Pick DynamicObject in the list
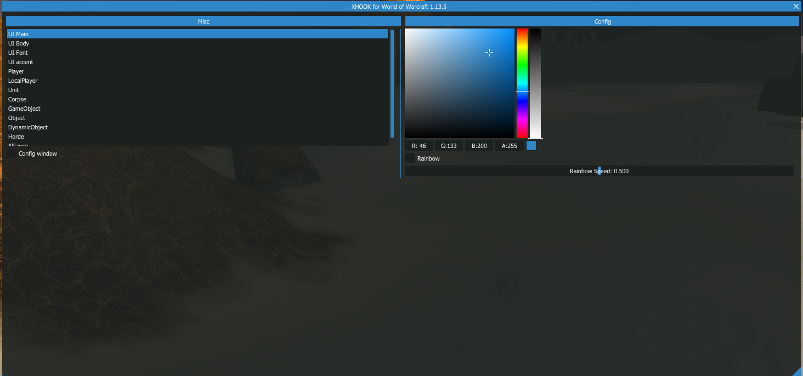 pos(197,127)
